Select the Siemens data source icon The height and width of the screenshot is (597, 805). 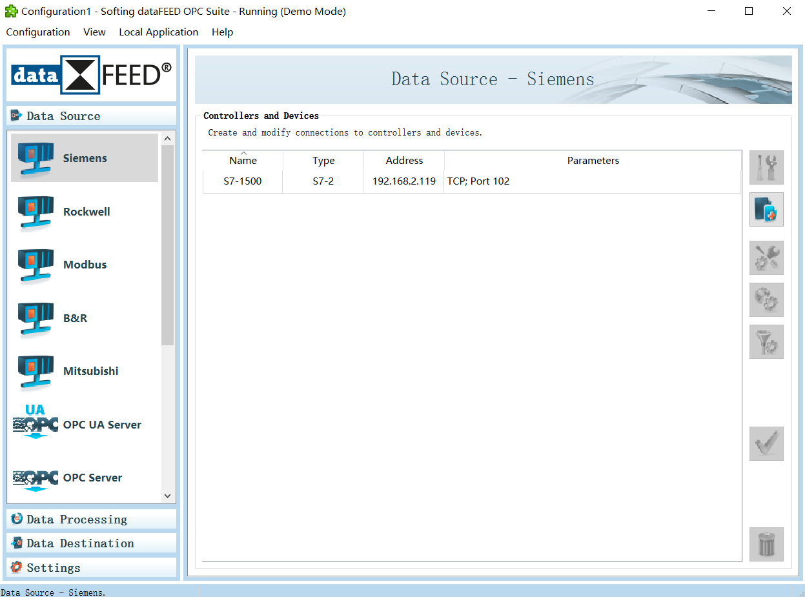84,157
